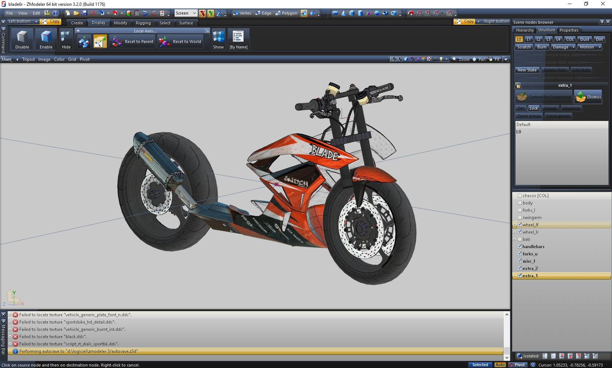Image resolution: width=612 pixels, height=368 pixels.
Task: Uncheck the handlebars node checkbox
Action: [520, 246]
